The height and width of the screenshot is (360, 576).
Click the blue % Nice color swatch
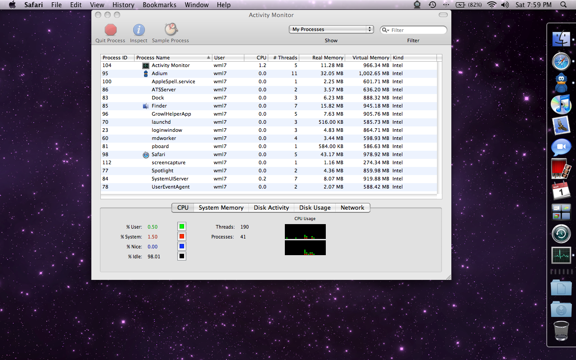(x=182, y=246)
